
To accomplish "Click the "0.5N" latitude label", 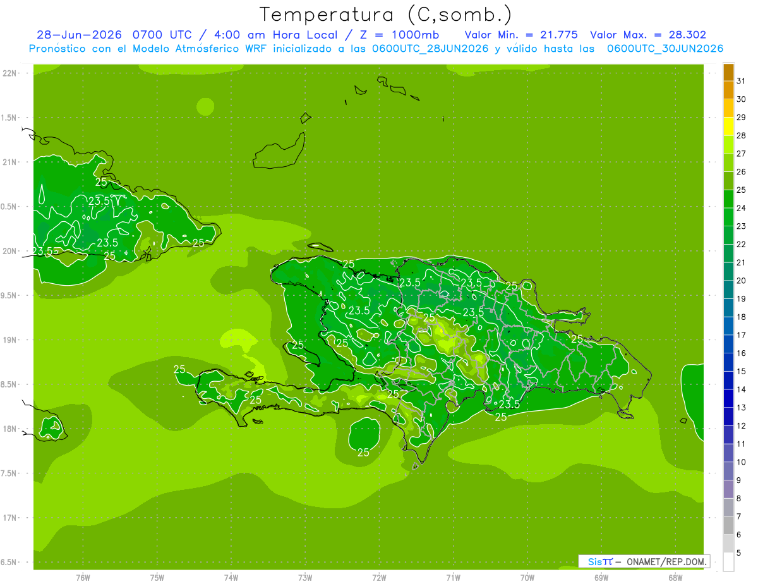I will (x=9, y=207).
